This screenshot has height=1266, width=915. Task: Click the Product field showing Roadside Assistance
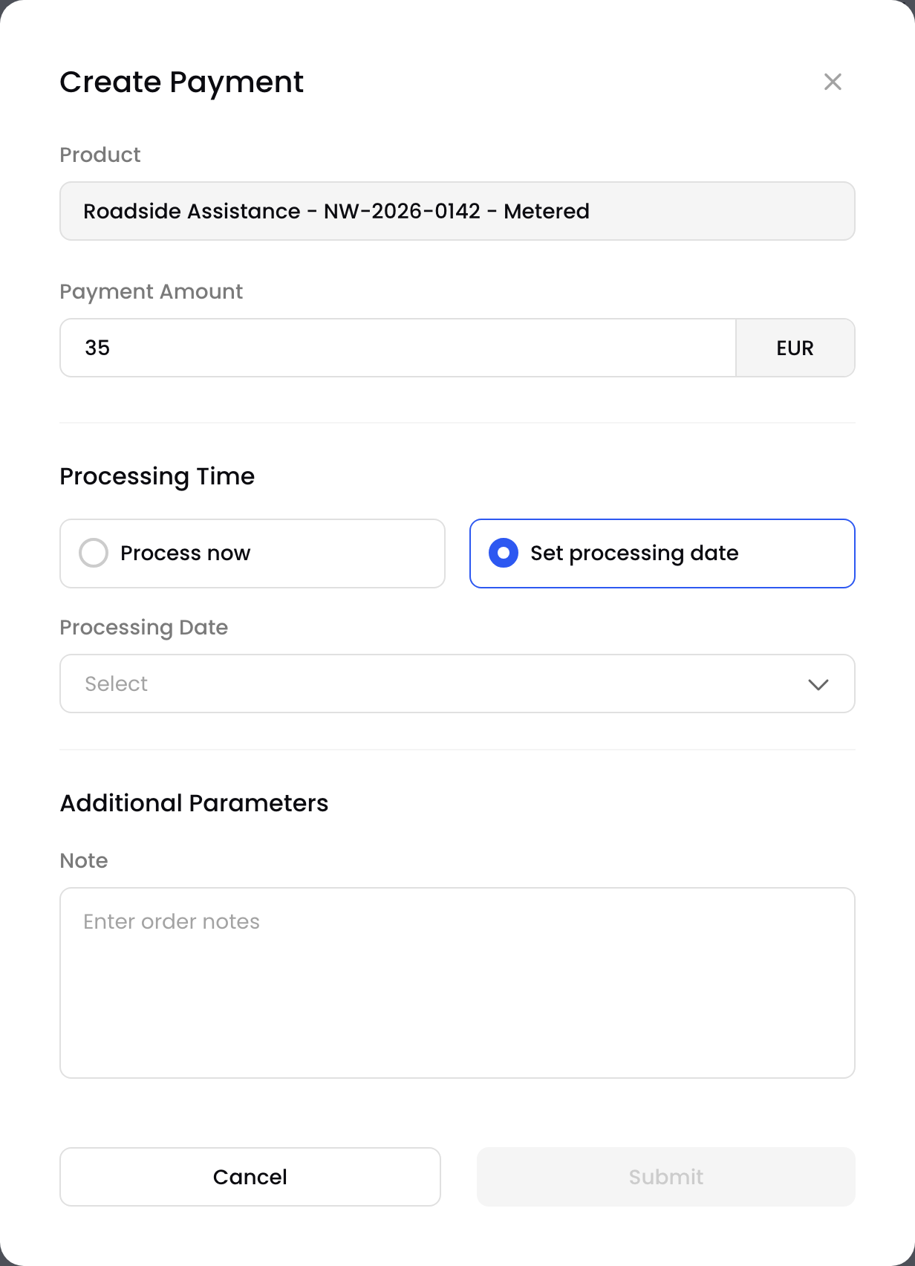(457, 211)
